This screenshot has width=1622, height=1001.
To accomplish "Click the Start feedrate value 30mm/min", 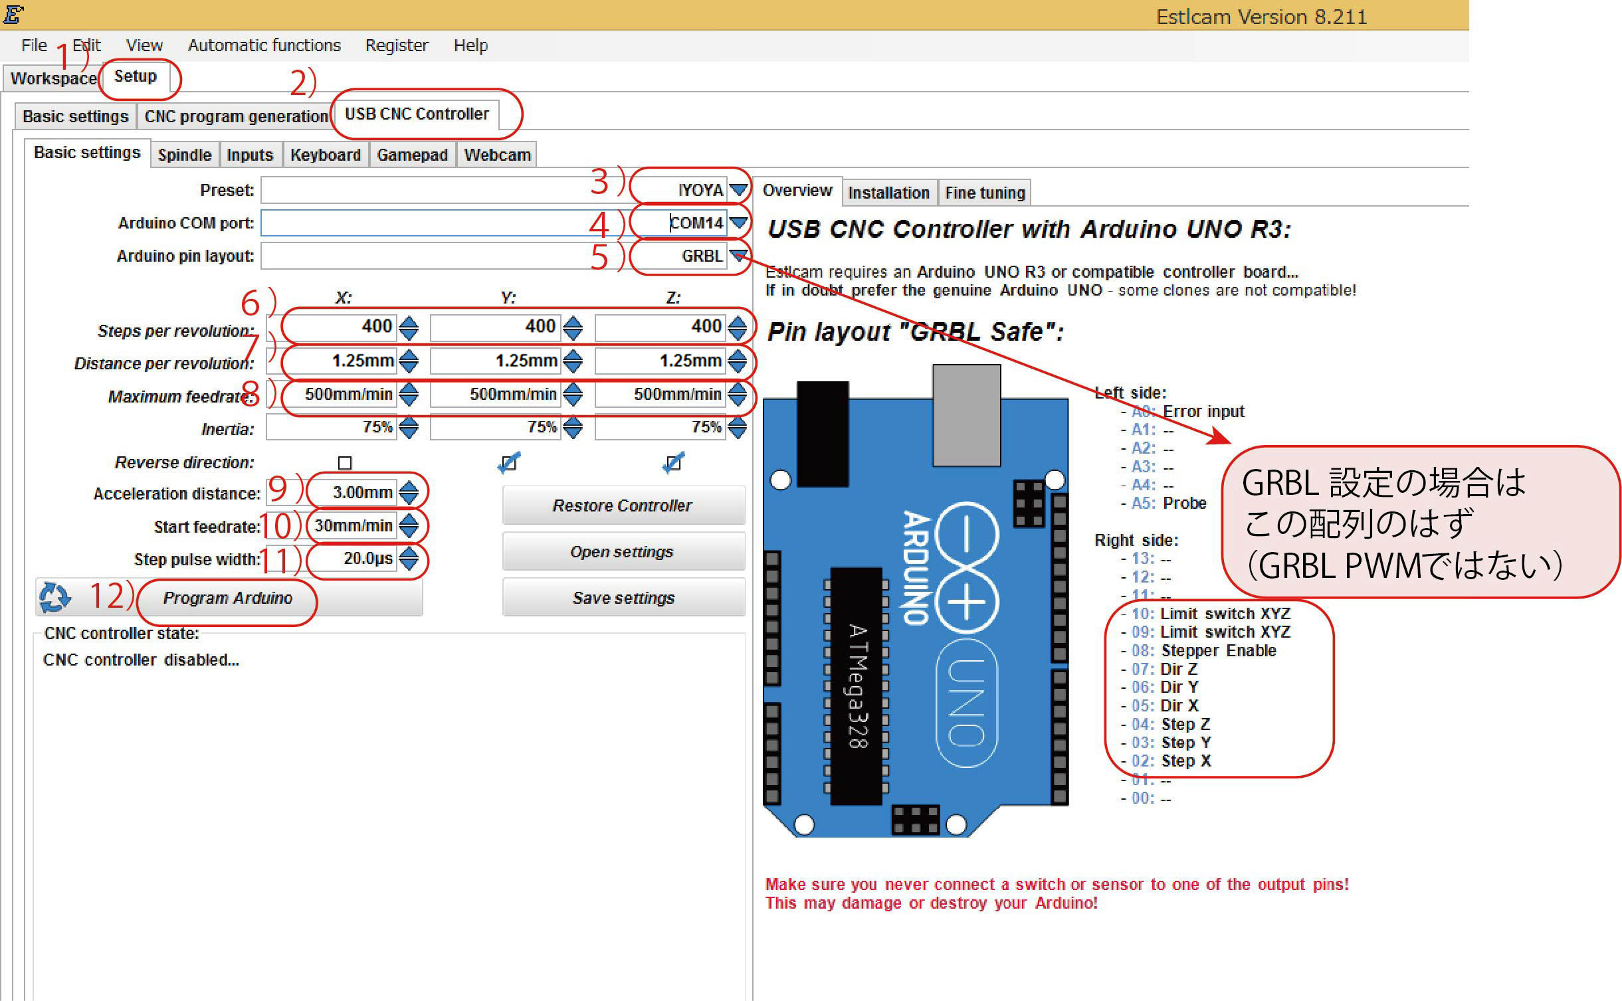I will click(332, 525).
